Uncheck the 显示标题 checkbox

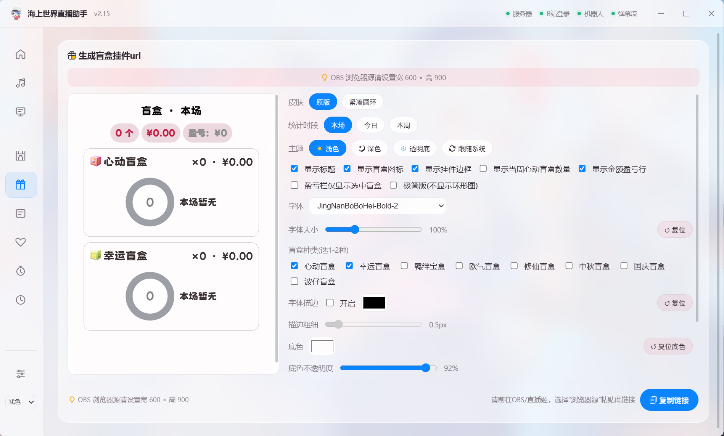click(294, 168)
